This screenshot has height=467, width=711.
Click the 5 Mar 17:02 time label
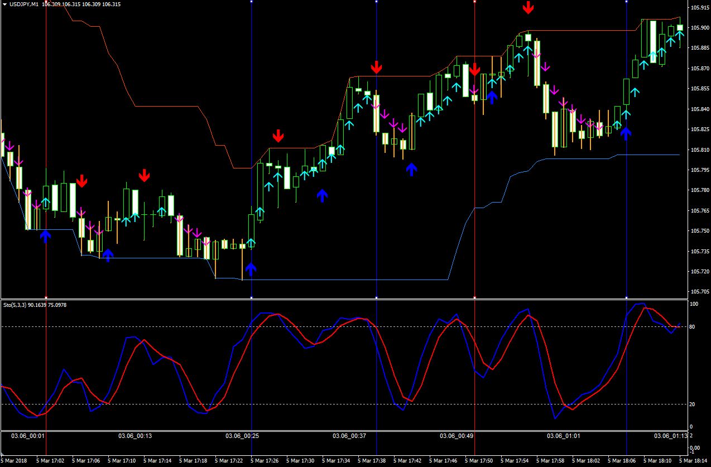[50, 461]
